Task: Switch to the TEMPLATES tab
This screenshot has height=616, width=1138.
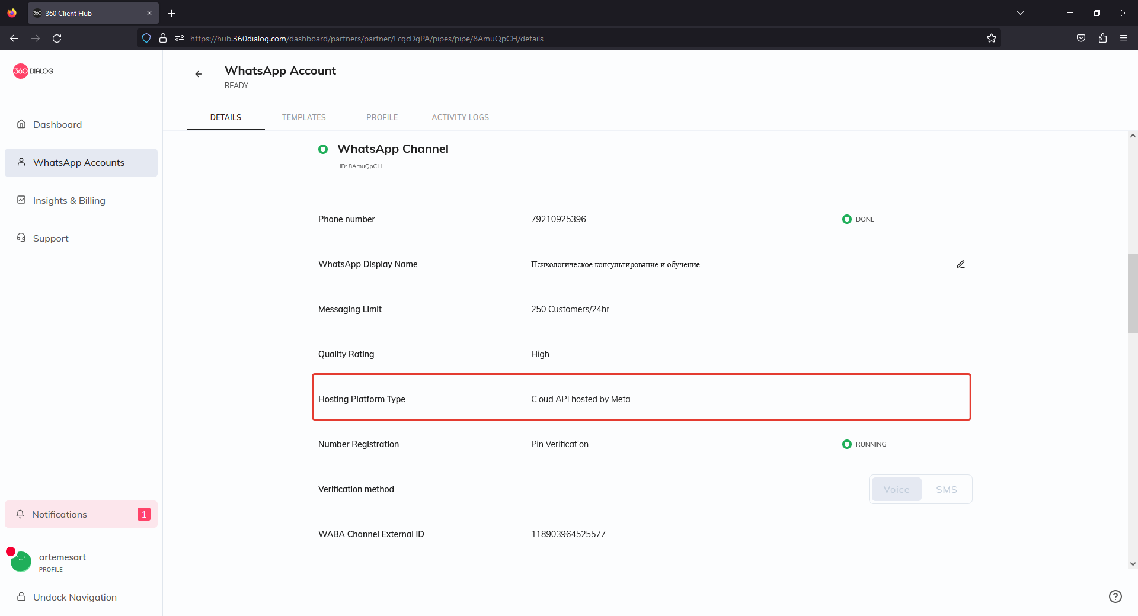Action: coord(304,117)
